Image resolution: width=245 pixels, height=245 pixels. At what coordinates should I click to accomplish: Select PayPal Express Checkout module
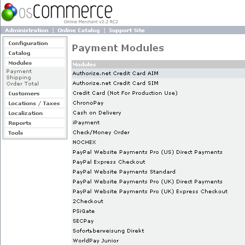click(x=158, y=162)
